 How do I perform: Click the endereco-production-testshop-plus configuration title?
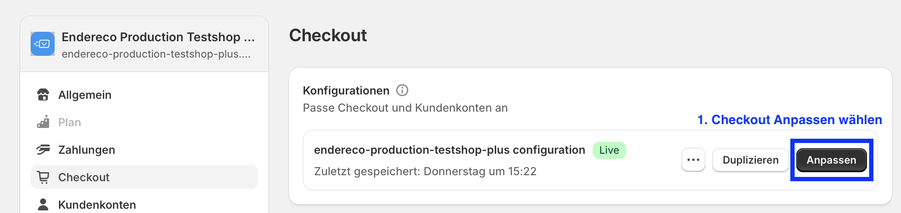tap(450, 150)
